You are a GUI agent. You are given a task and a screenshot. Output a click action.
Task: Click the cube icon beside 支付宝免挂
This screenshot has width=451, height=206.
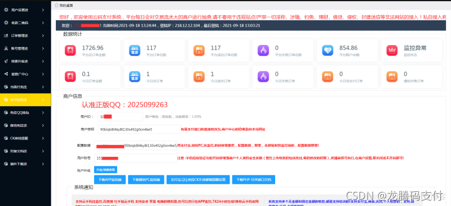coord(6,100)
